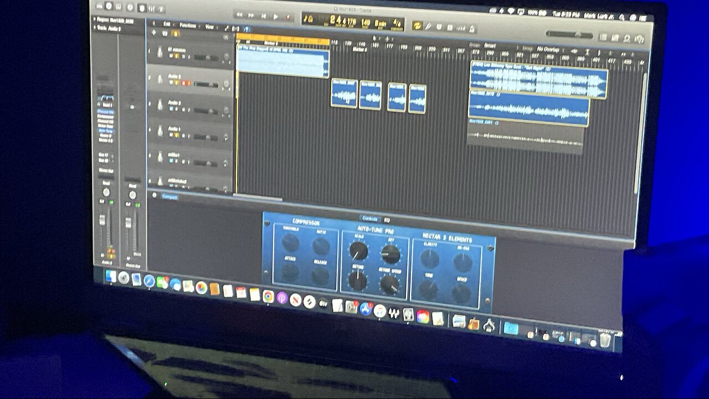Open the Drag 'No Overlap' dropdown
The image size is (709, 399).
548,49
